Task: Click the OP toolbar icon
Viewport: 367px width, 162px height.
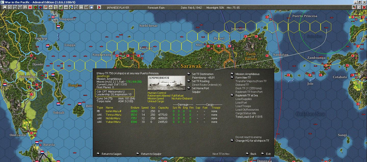Action: tap(81, 7)
